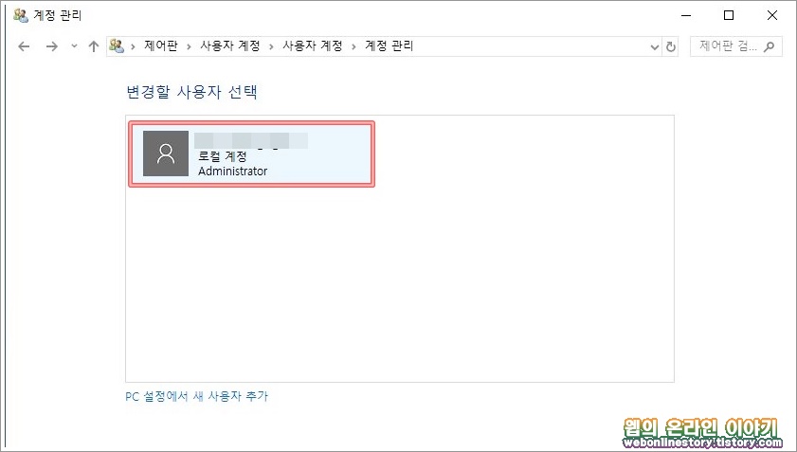Maximize the 계정 관리 window
Viewport: 797px width, 452px height.
click(x=729, y=15)
